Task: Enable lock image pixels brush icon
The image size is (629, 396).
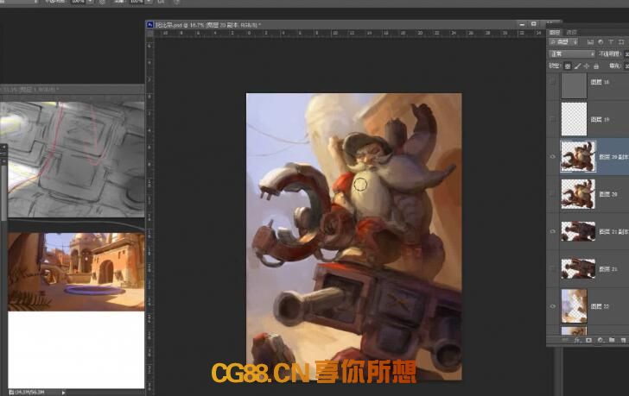Action: click(x=577, y=66)
